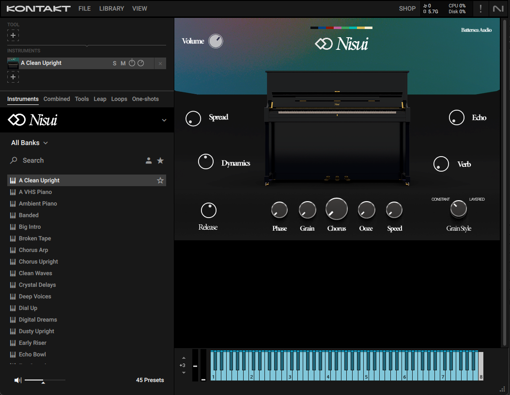Remove the A Clean Upright instrument
This screenshot has height=395, width=510.
pyautogui.click(x=160, y=63)
